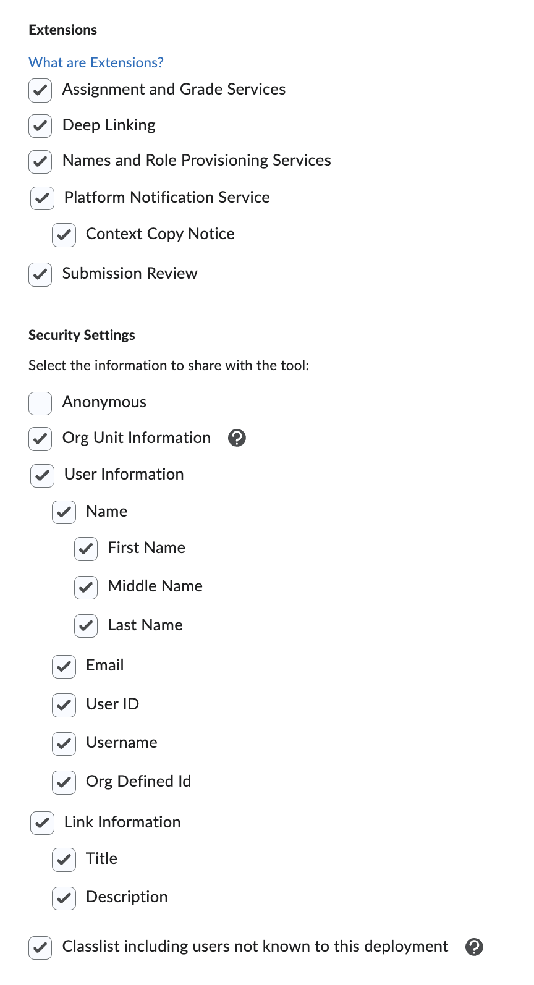Disable Deep Linking extension
The image size is (534, 985).
pos(40,126)
